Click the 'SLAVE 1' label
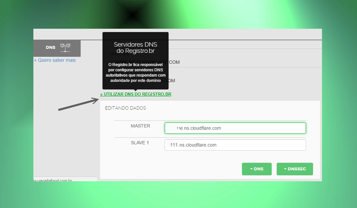 coord(140,143)
